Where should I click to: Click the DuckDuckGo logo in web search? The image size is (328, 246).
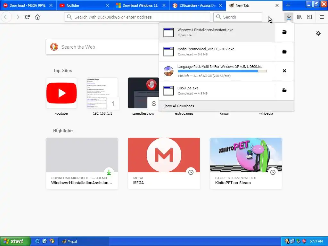pyautogui.click(x=54, y=47)
